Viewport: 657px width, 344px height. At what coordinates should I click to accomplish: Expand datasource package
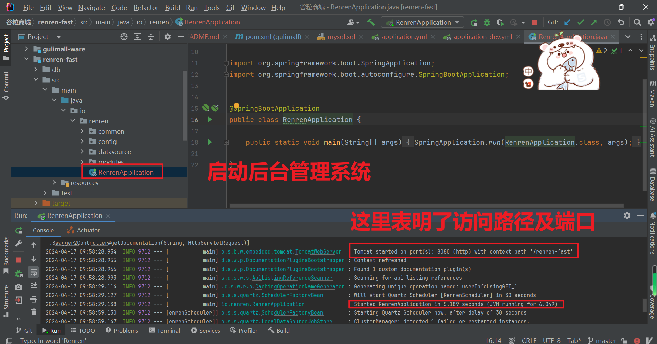pos(82,152)
